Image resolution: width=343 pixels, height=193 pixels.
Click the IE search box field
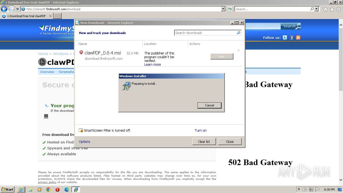272,9
